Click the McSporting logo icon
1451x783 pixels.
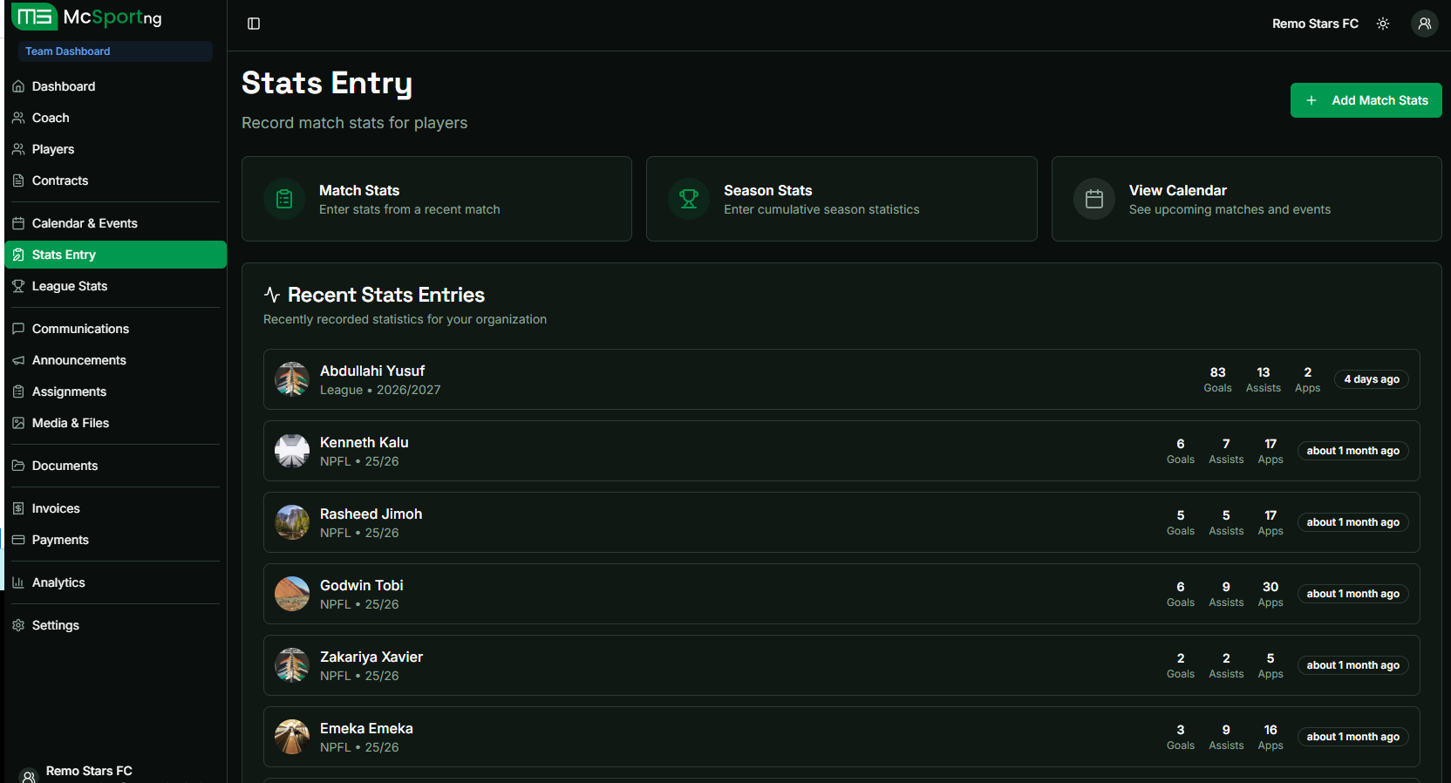35,17
